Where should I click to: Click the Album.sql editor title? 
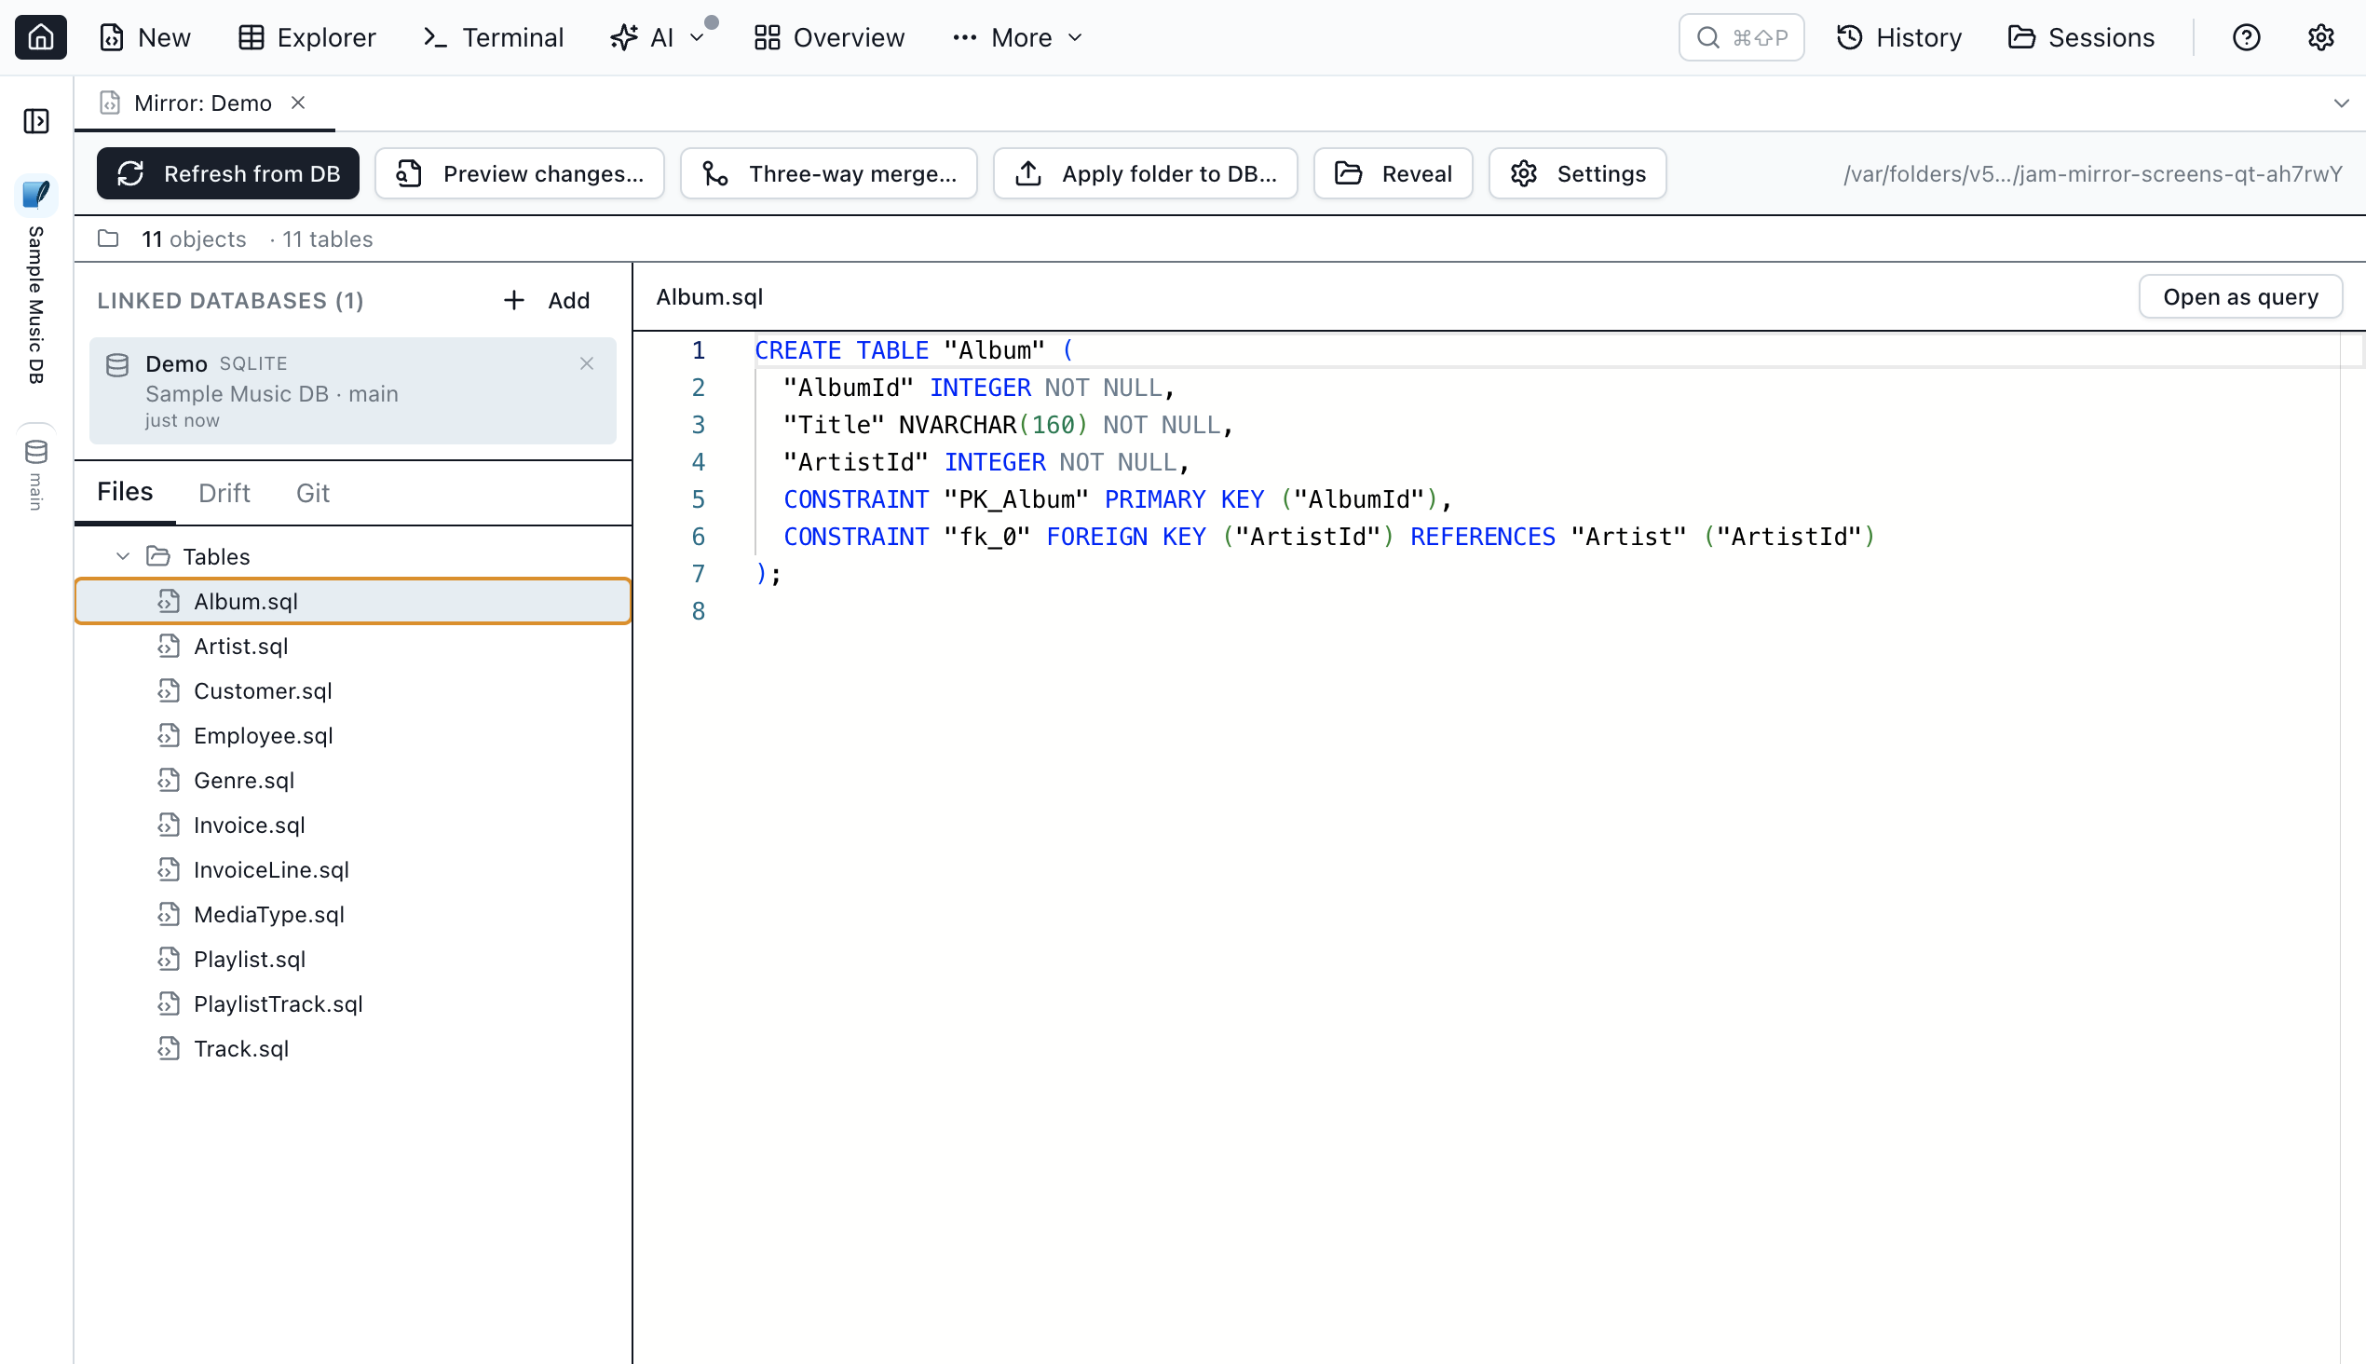tap(709, 297)
